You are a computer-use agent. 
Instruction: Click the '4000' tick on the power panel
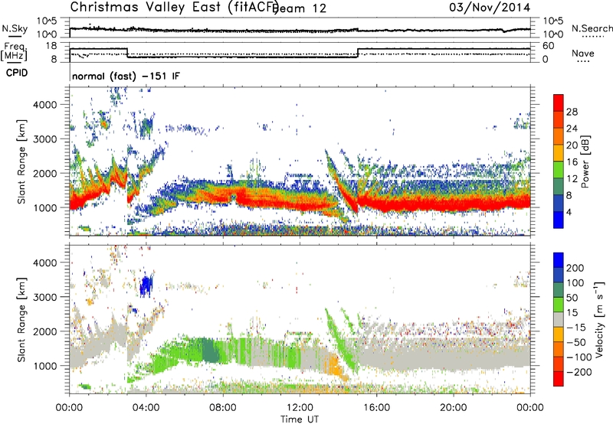[45, 105]
